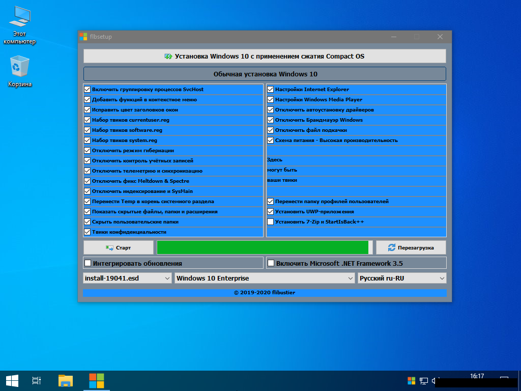Screen dimensions: 521x391
Task: Select Обычная установка Windows 10 button
Action: tap(265, 74)
